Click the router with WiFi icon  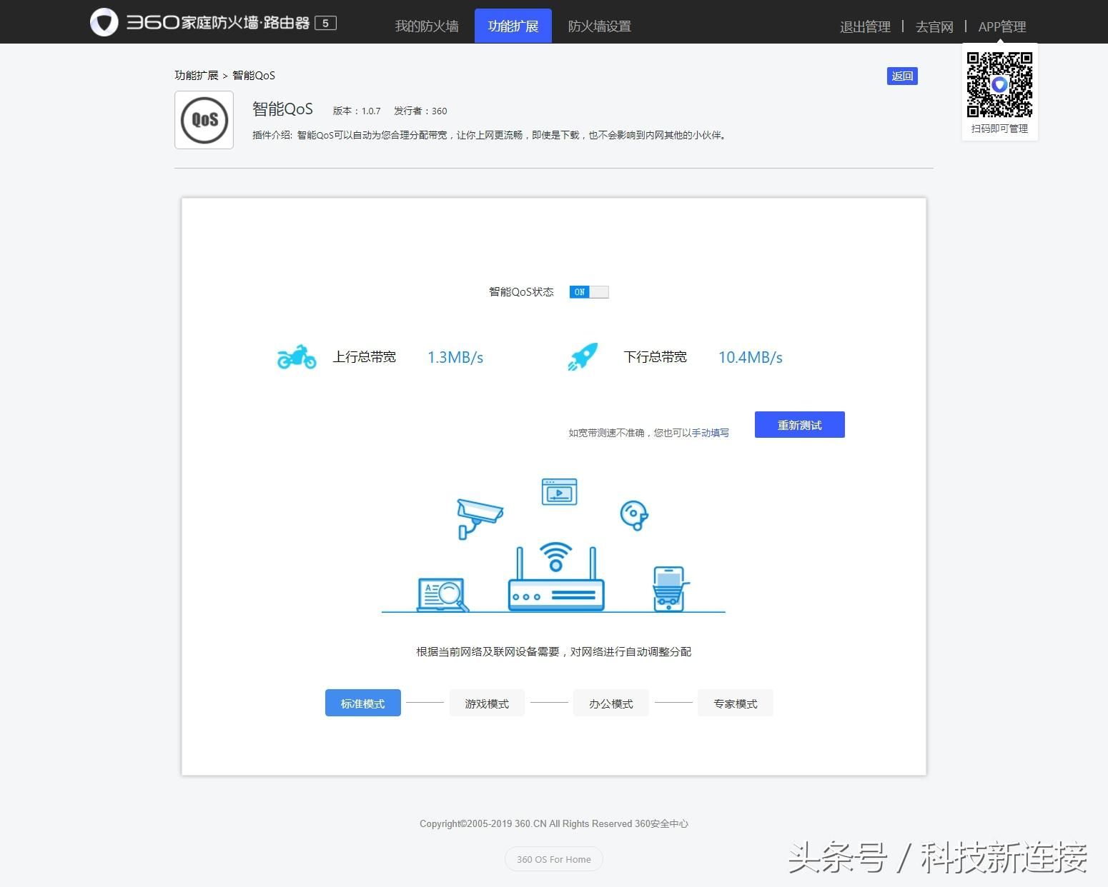pos(556,578)
